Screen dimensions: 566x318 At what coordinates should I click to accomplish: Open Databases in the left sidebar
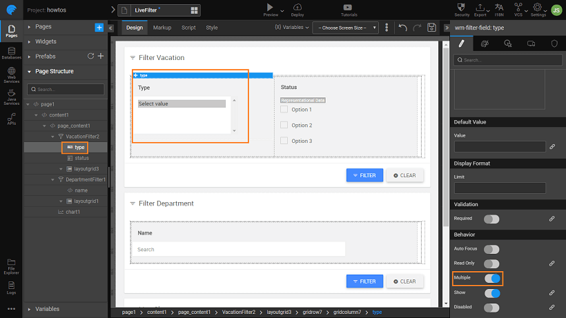pos(11,53)
